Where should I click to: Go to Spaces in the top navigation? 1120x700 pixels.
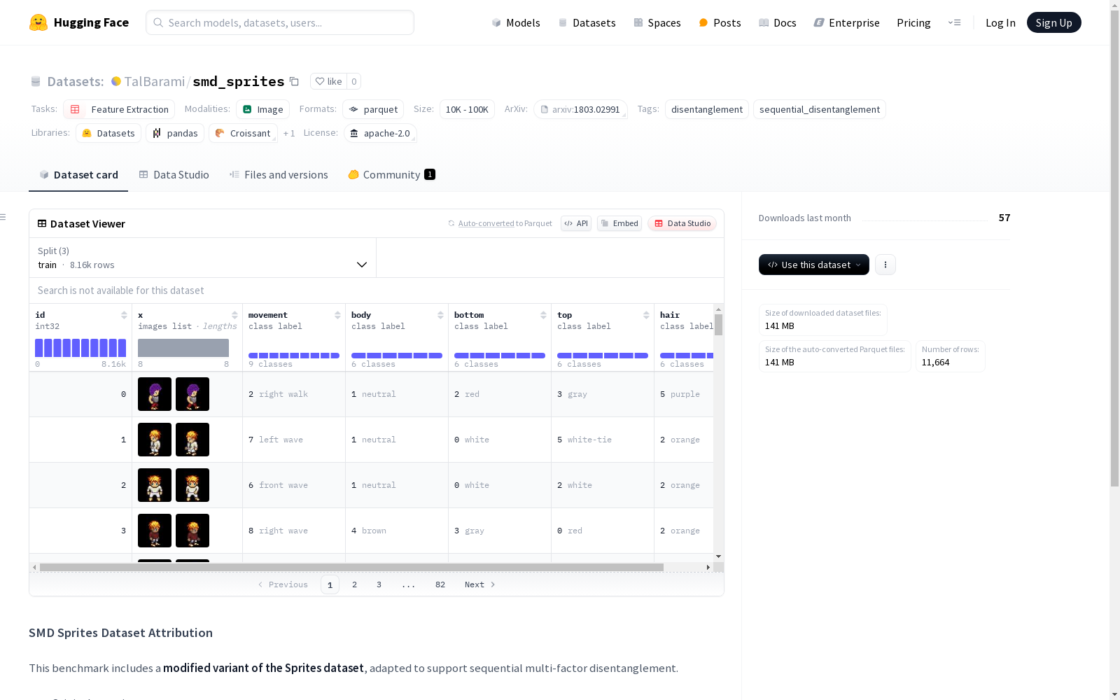point(657,22)
